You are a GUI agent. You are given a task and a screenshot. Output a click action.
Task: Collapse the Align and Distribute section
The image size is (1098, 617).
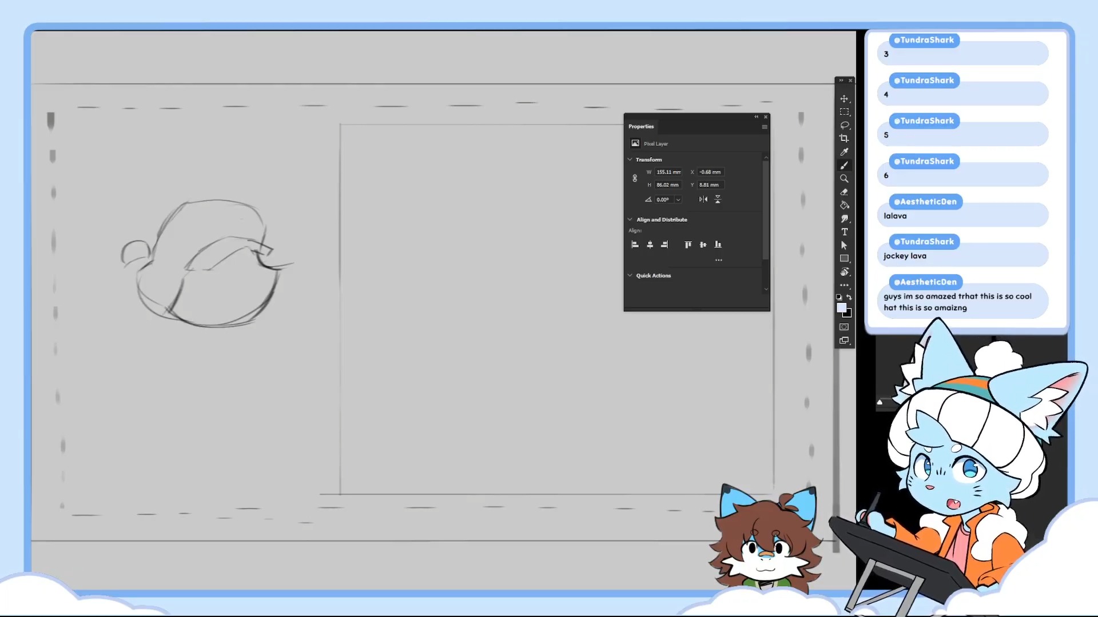click(x=630, y=219)
